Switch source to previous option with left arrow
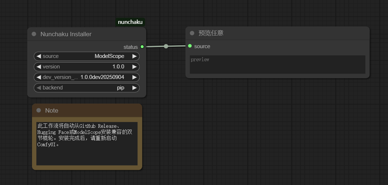The width and height of the screenshot is (388, 185). (x=39, y=56)
